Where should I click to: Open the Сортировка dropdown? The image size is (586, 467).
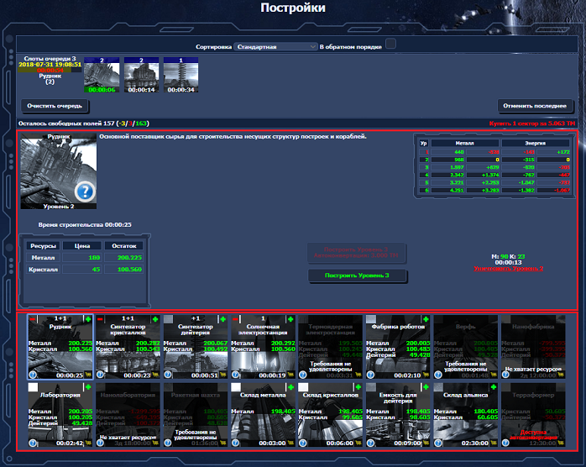point(275,47)
